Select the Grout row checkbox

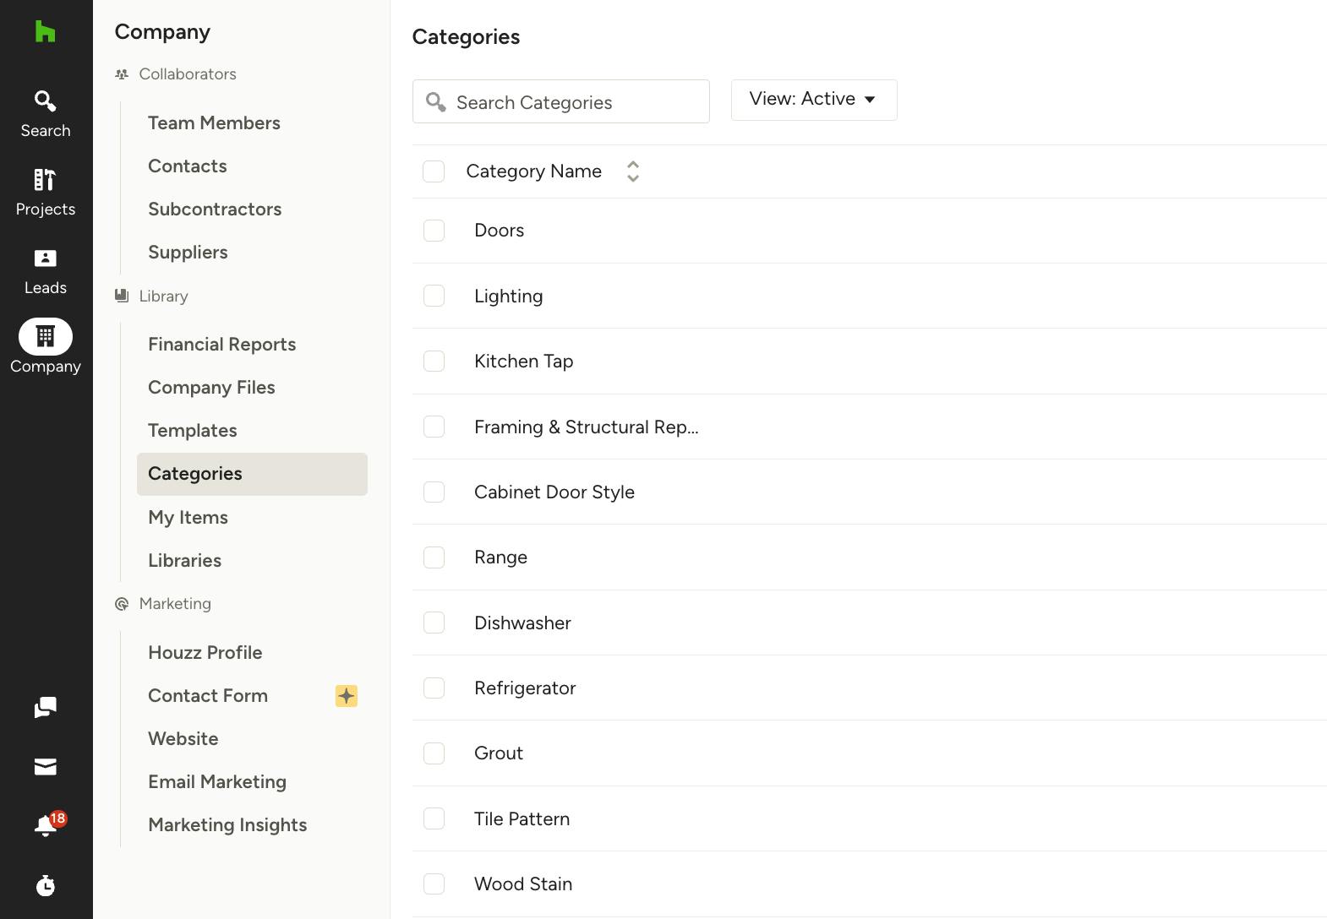(434, 753)
